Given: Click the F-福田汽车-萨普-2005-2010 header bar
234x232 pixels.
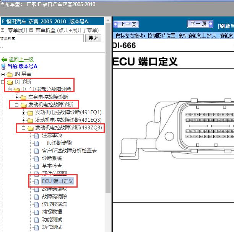Looking at the screenshot, I should point(52,21).
